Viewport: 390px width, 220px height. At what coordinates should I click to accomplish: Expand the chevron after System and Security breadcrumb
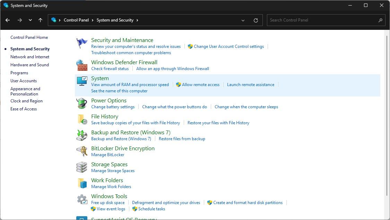click(x=137, y=20)
